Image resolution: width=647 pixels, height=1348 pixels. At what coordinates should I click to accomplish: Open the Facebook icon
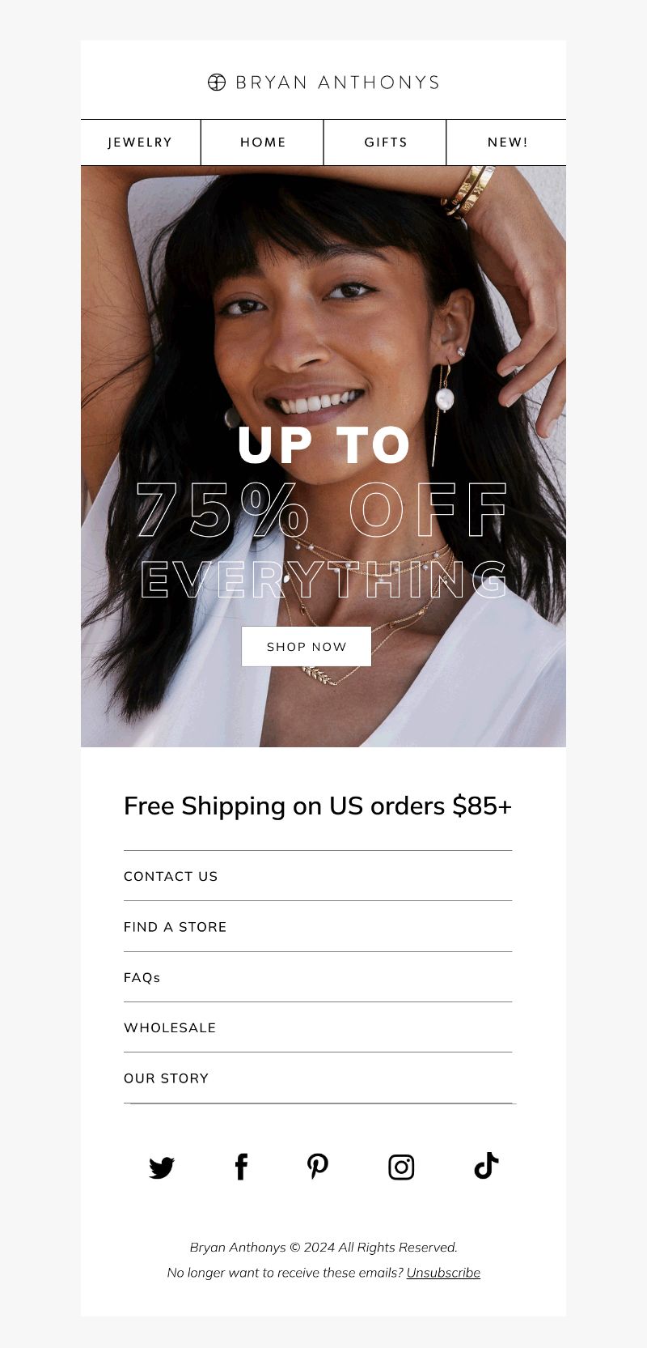click(x=241, y=1167)
